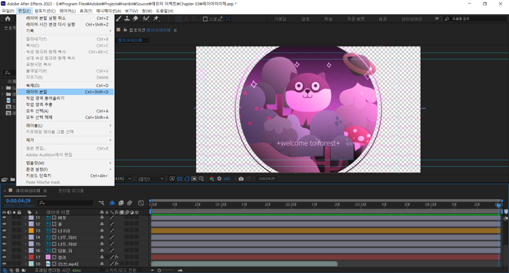Switch to 학습 workspace
Image resolution: width=509 pixels, height=273 pixels.
[x=329, y=19]
